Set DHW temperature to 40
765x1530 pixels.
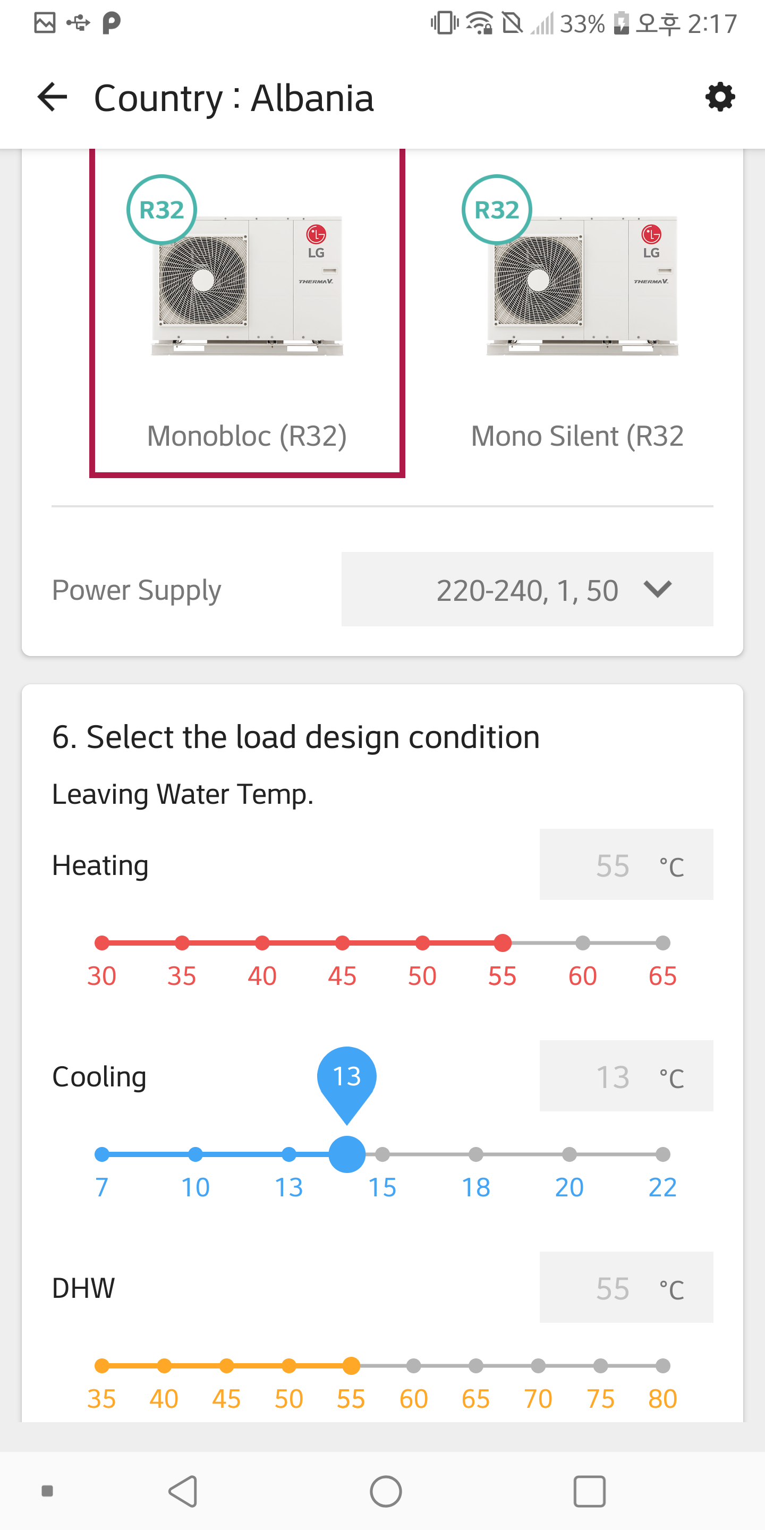[x=165, y=1366]
